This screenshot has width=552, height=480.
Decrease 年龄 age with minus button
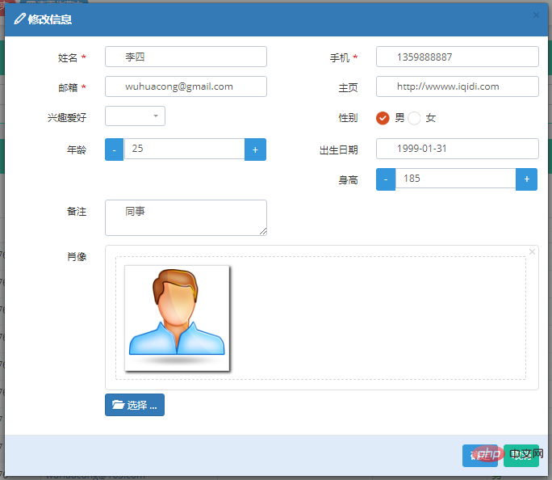click(114, 149)
